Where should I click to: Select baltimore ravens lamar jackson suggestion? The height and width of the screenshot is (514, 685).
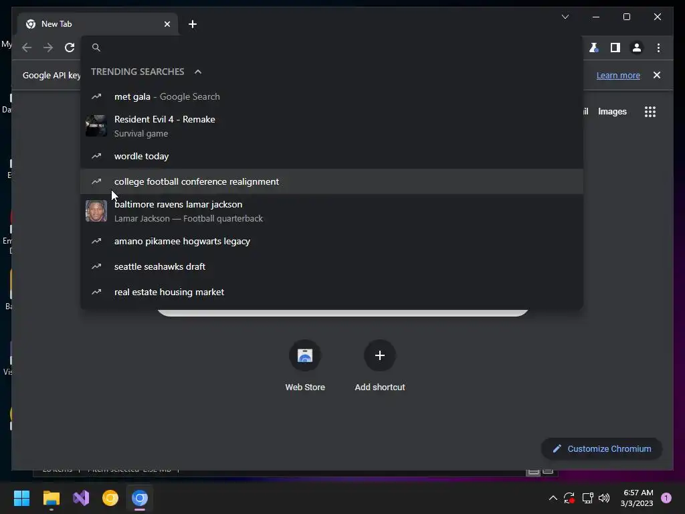coord(332,211)
